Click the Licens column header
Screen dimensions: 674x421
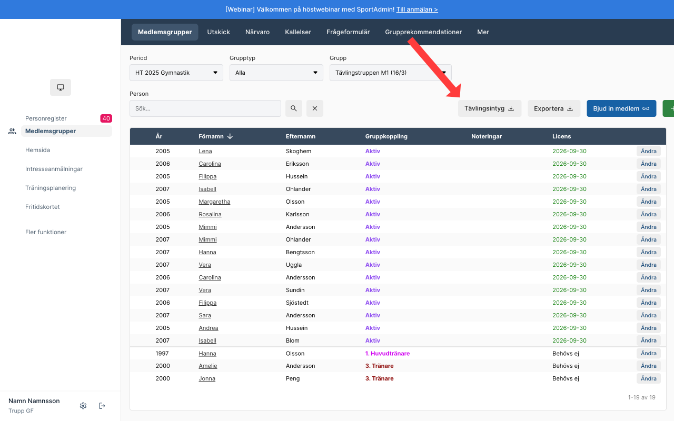click(562, 136)
